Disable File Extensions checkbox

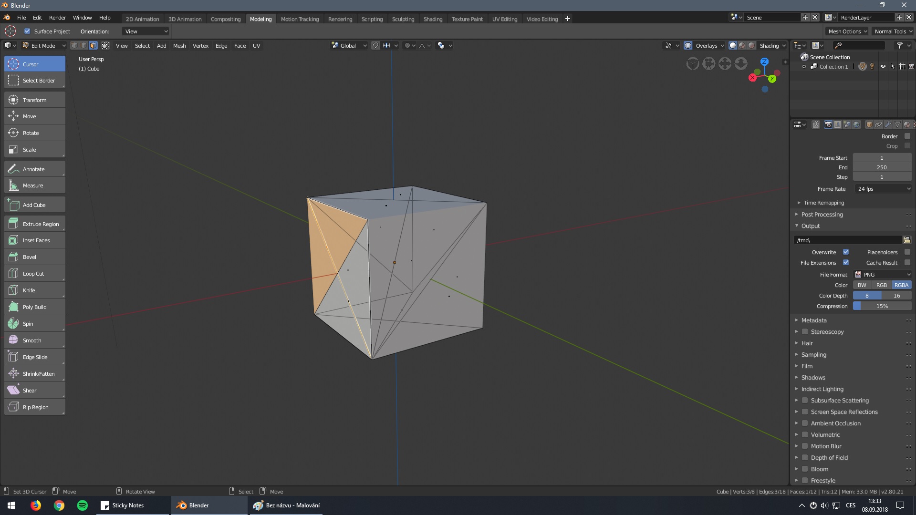click(x=846, y=263)
